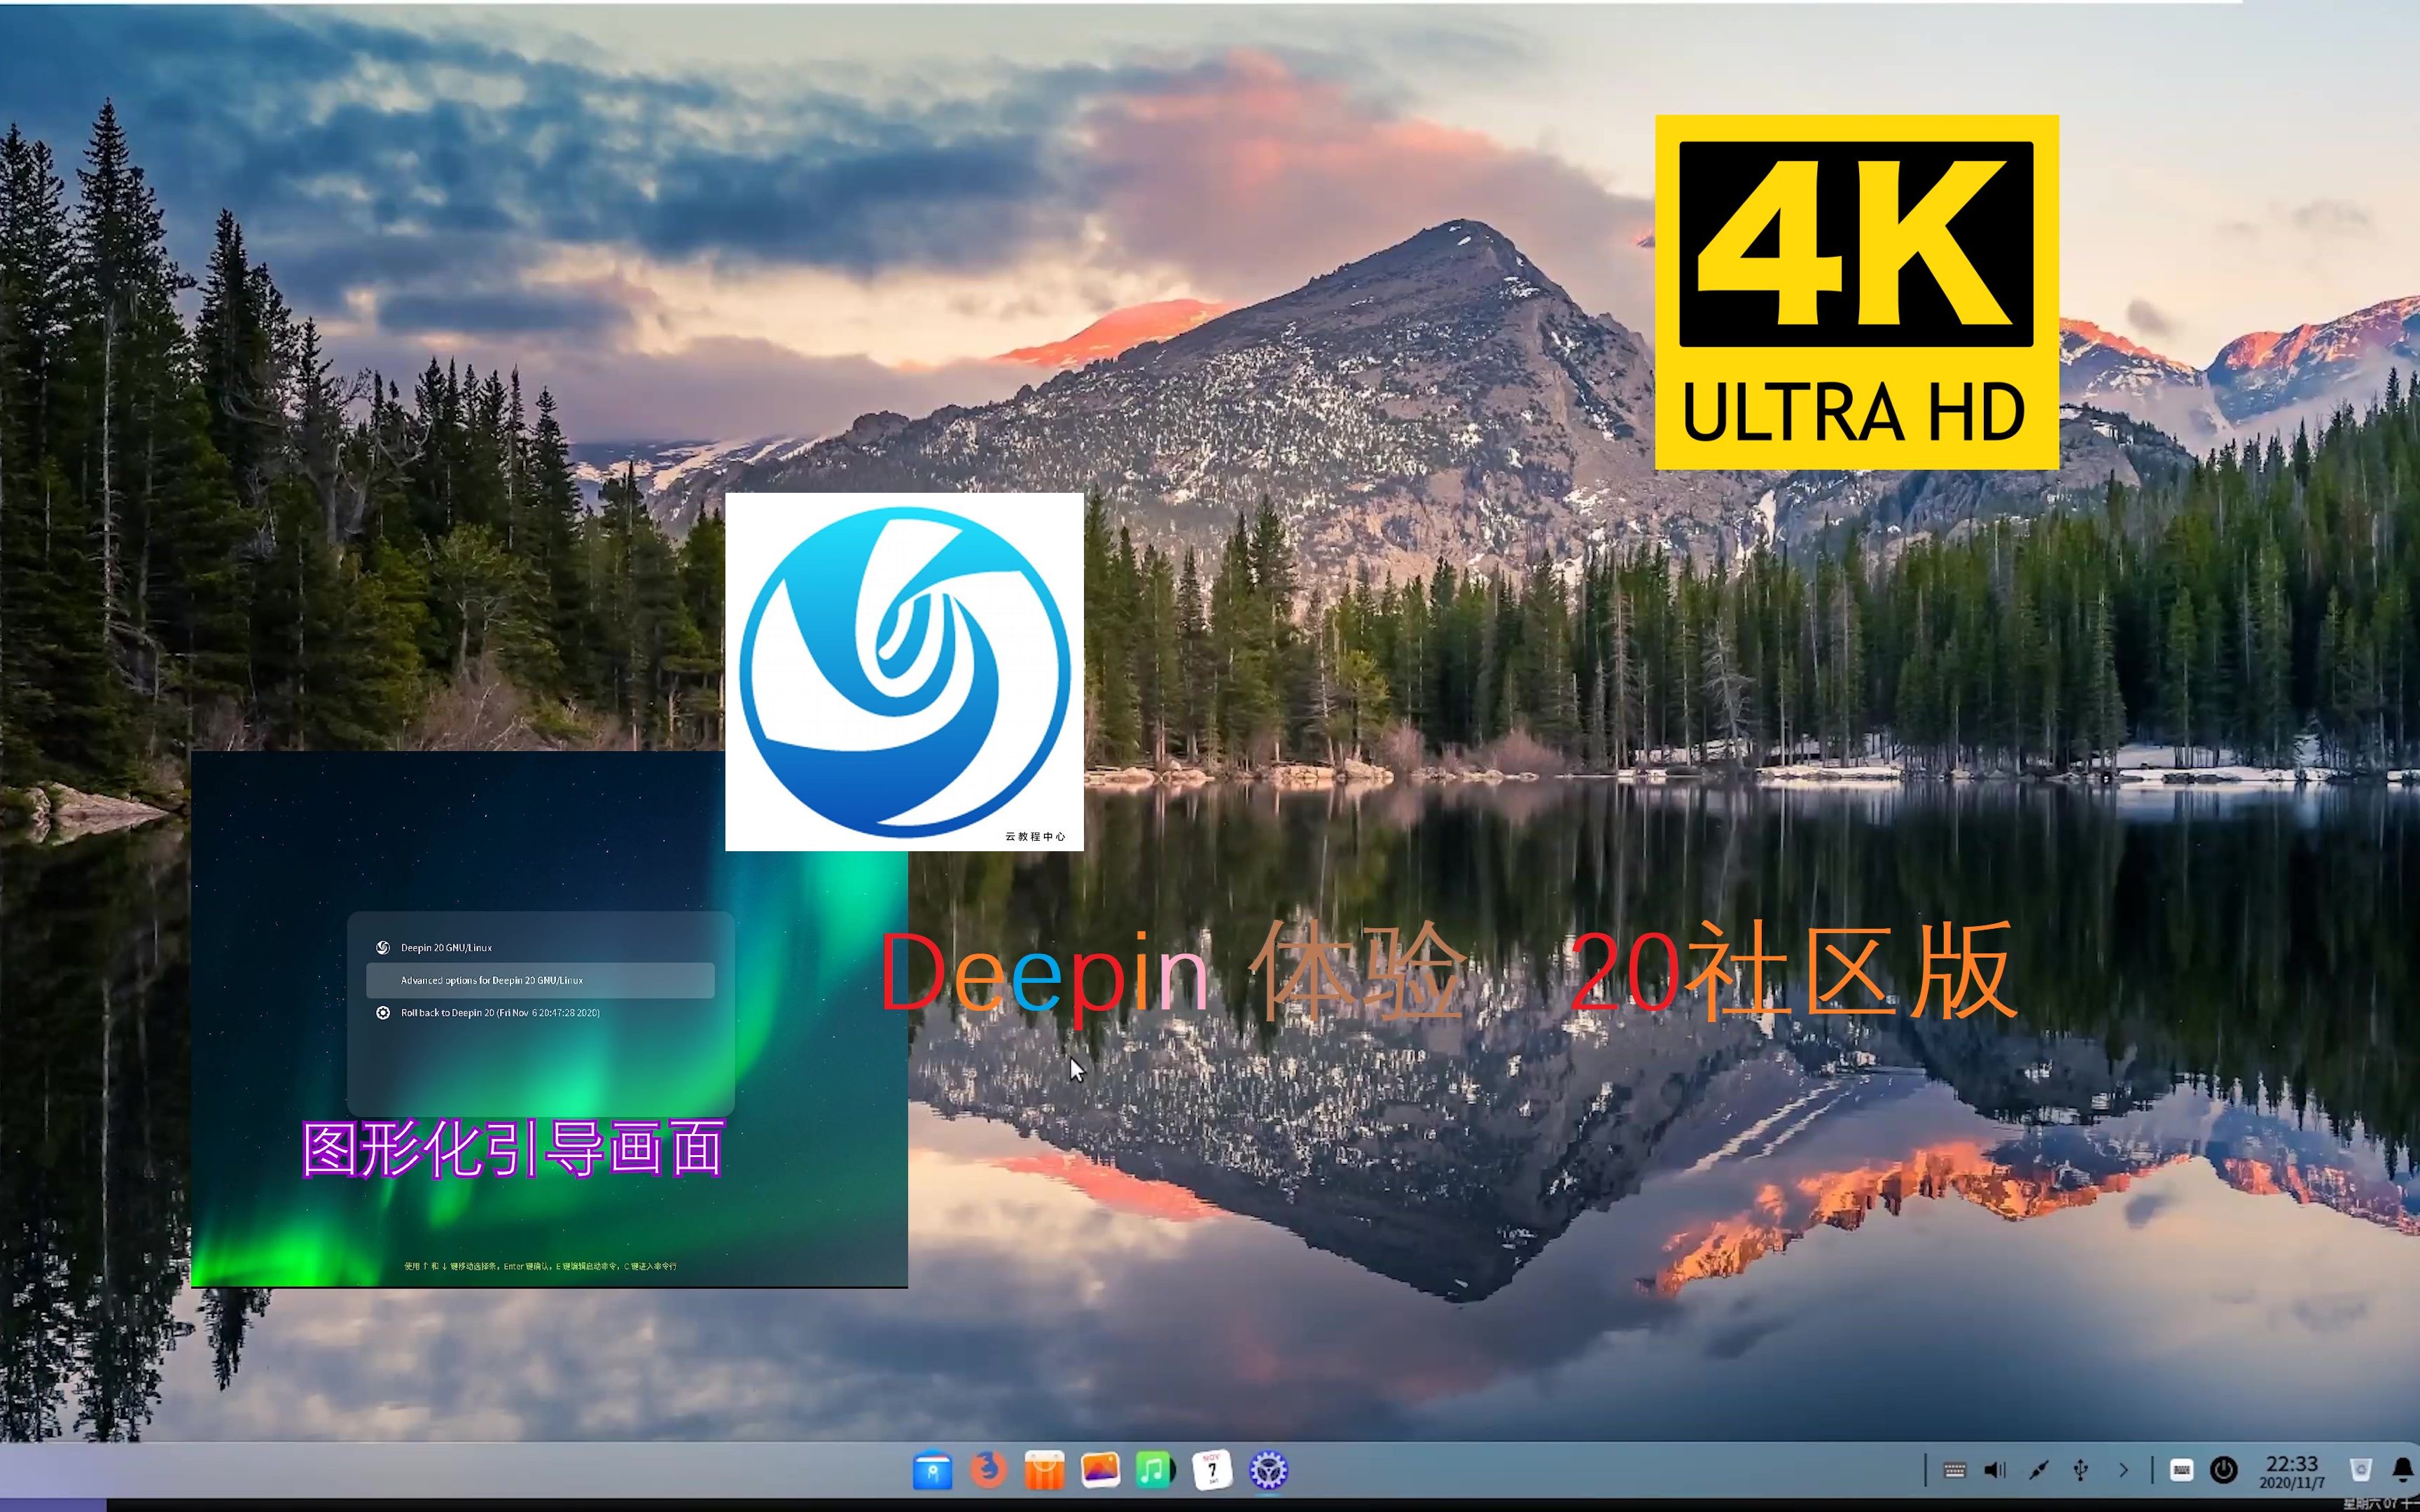Toggle the onscreen keyboard white icon
This screenshot has width=2420, height=1512.
[2182, 1470]
